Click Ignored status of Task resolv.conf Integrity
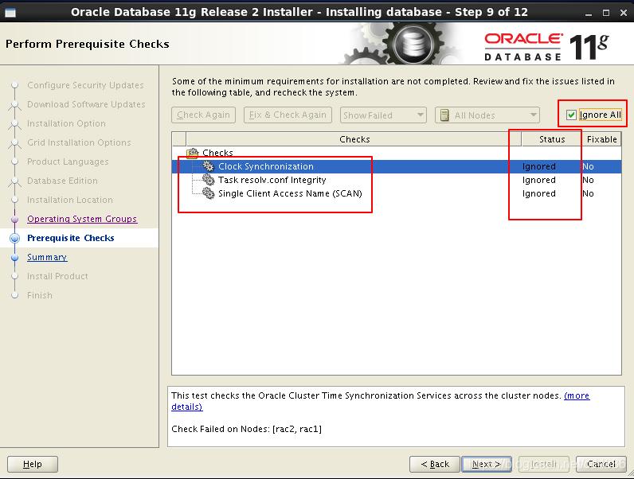634x479 pixels. pyautogui.click(x=539, y=180)
